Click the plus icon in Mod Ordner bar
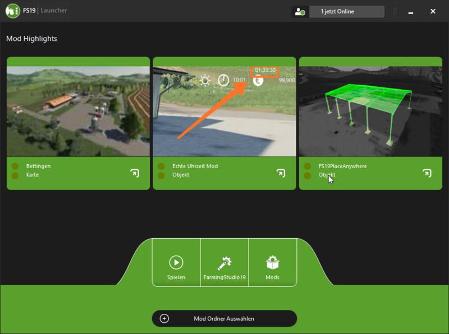 [164, 318]
